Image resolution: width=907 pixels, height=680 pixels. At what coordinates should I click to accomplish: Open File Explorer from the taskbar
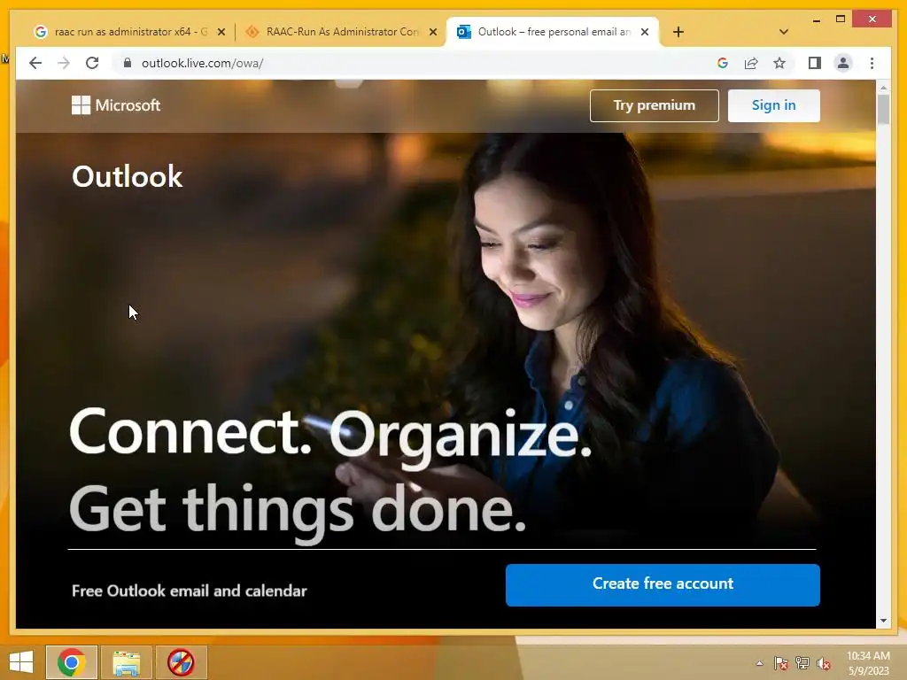tap(126, 662)
